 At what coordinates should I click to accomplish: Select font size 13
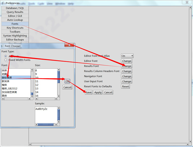point(46,89)
